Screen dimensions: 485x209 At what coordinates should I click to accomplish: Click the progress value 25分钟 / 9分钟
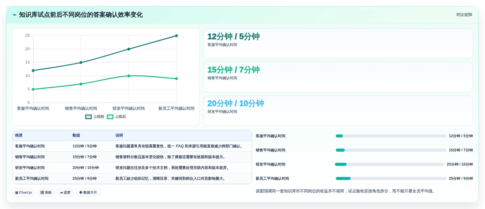pos(461,178)
